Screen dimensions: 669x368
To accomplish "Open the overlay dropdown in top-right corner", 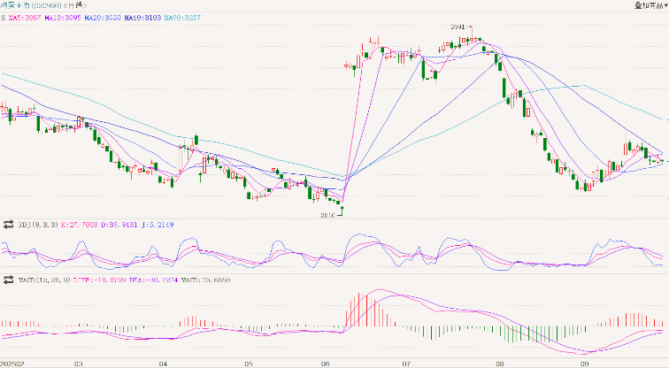I will 650,5.
